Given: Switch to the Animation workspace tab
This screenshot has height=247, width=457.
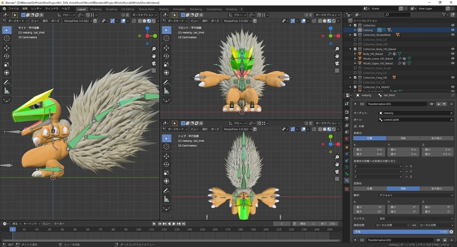Looking at the screenshot, I should (x=179, y=9).
